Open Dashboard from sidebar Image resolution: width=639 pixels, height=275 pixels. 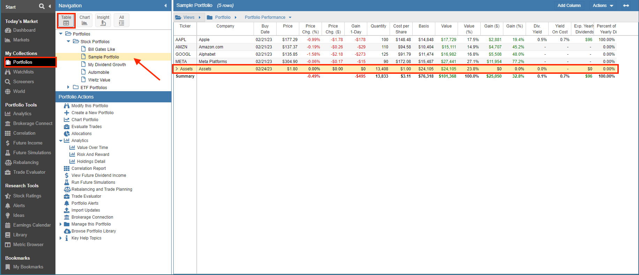(20, 30)
